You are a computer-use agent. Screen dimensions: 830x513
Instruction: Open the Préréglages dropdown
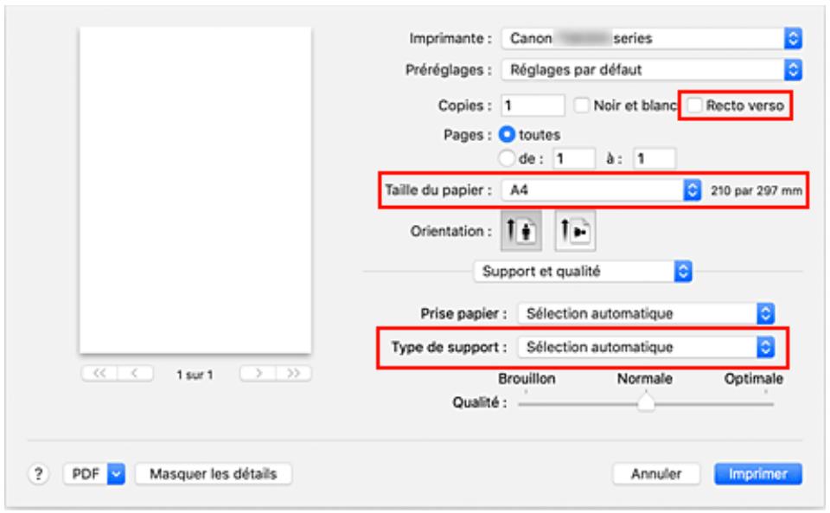pyautogui.click(x=651, y=69)
